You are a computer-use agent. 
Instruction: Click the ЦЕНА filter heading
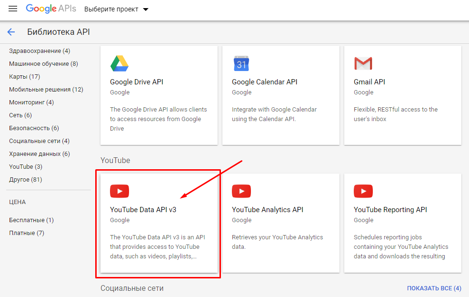click(17, 202)
